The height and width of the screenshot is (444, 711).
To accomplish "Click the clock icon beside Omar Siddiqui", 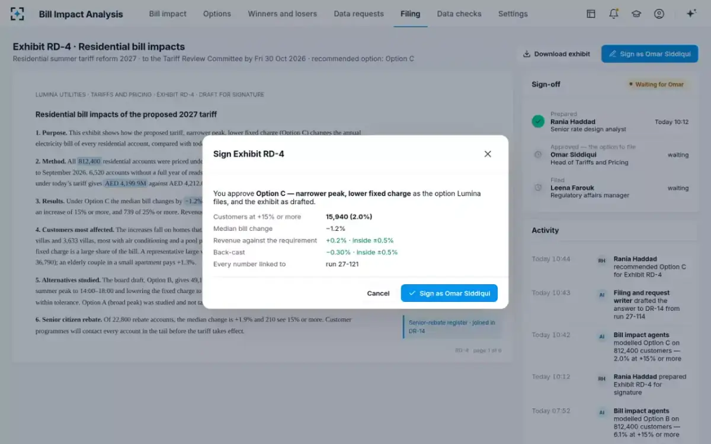I will pyautogui.click(x=538, y=155).
